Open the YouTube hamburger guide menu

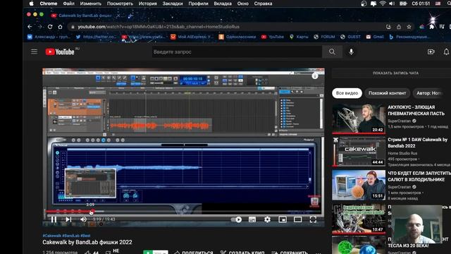[35, 52]
